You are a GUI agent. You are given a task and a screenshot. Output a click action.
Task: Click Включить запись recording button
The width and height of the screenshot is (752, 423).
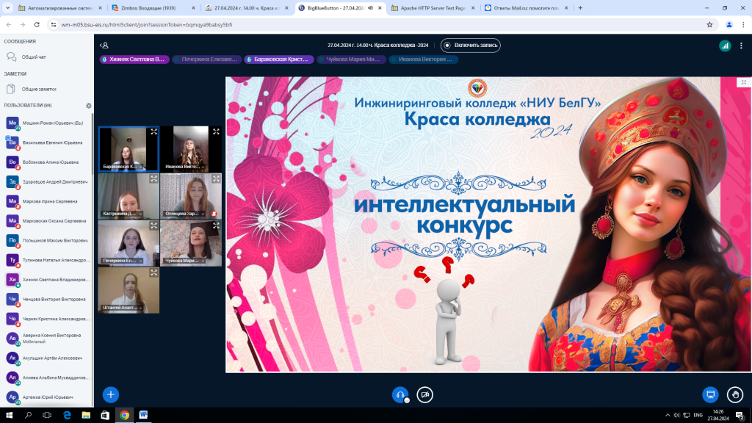coord(471,45)
